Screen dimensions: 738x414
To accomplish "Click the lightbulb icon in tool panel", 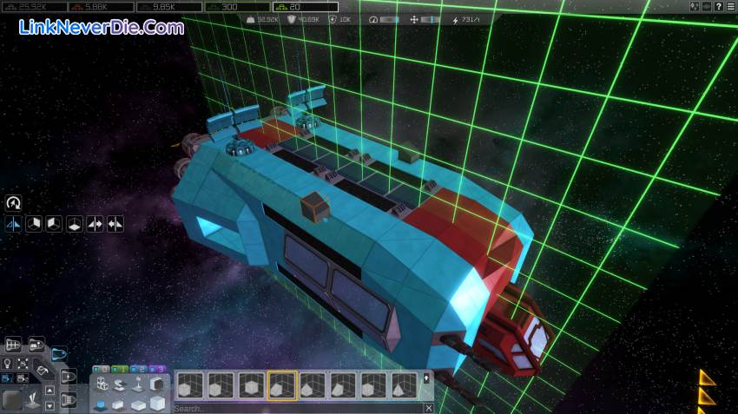I will point(8,364).
